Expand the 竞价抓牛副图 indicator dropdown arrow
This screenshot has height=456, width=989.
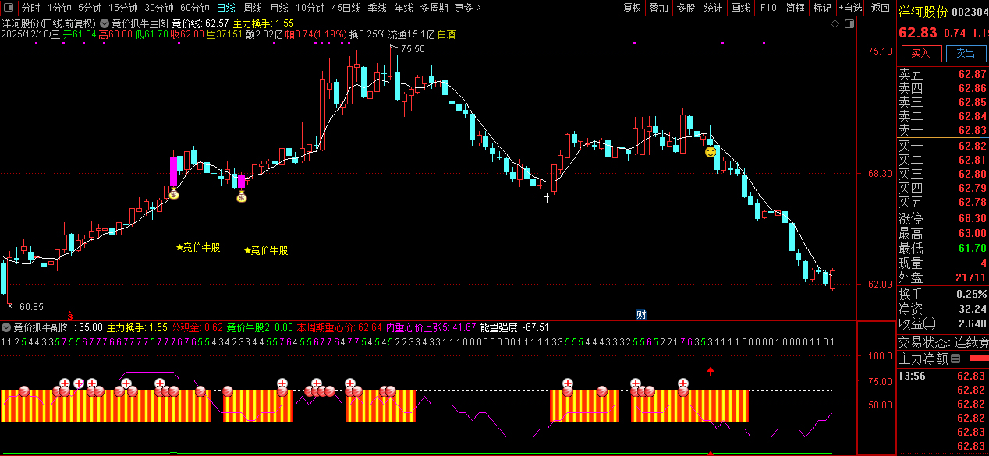[x=7, y=327]
